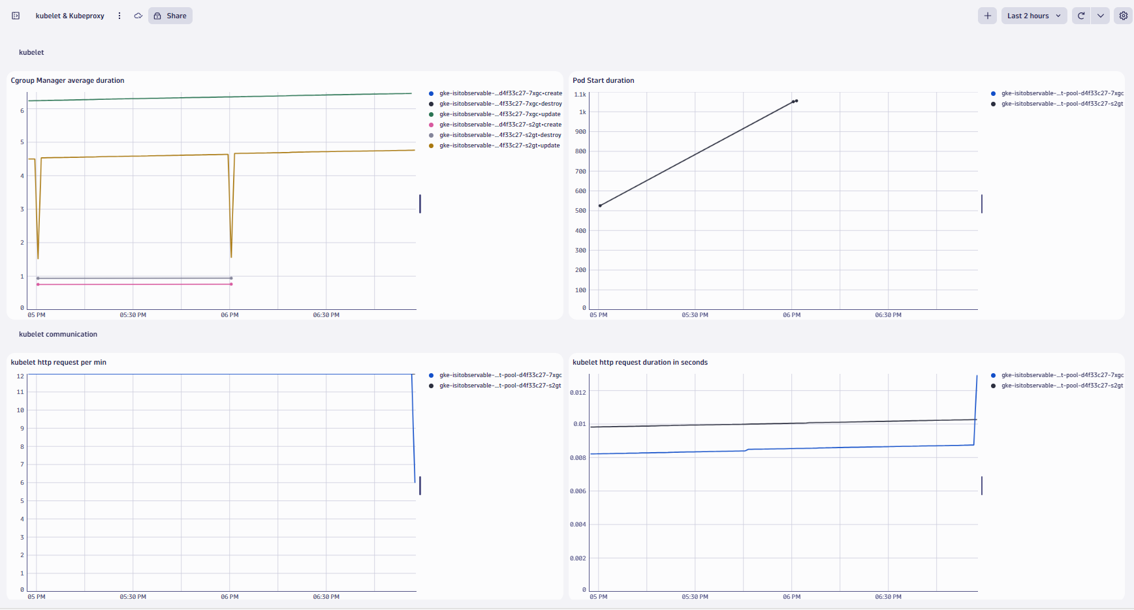Viewport: 1134px width, 610px height.
Task: Click 0.012 y-axis label in request duration chart
Action: coord(578,392)
